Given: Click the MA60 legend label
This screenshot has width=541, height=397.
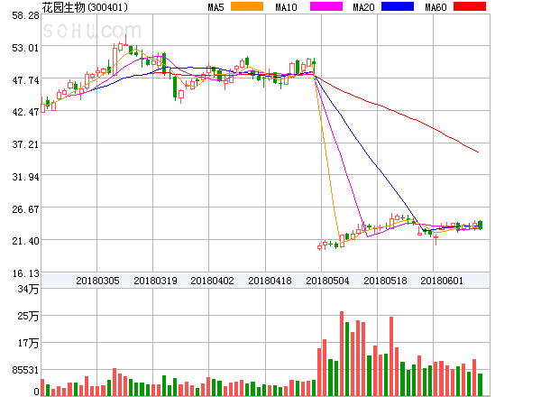Looking at the screenshot, I should click(436, 7).
